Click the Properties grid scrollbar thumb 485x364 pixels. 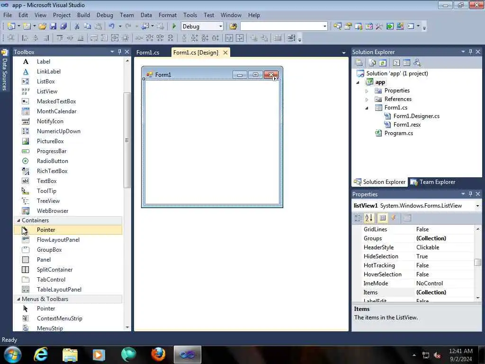point(477,263)
